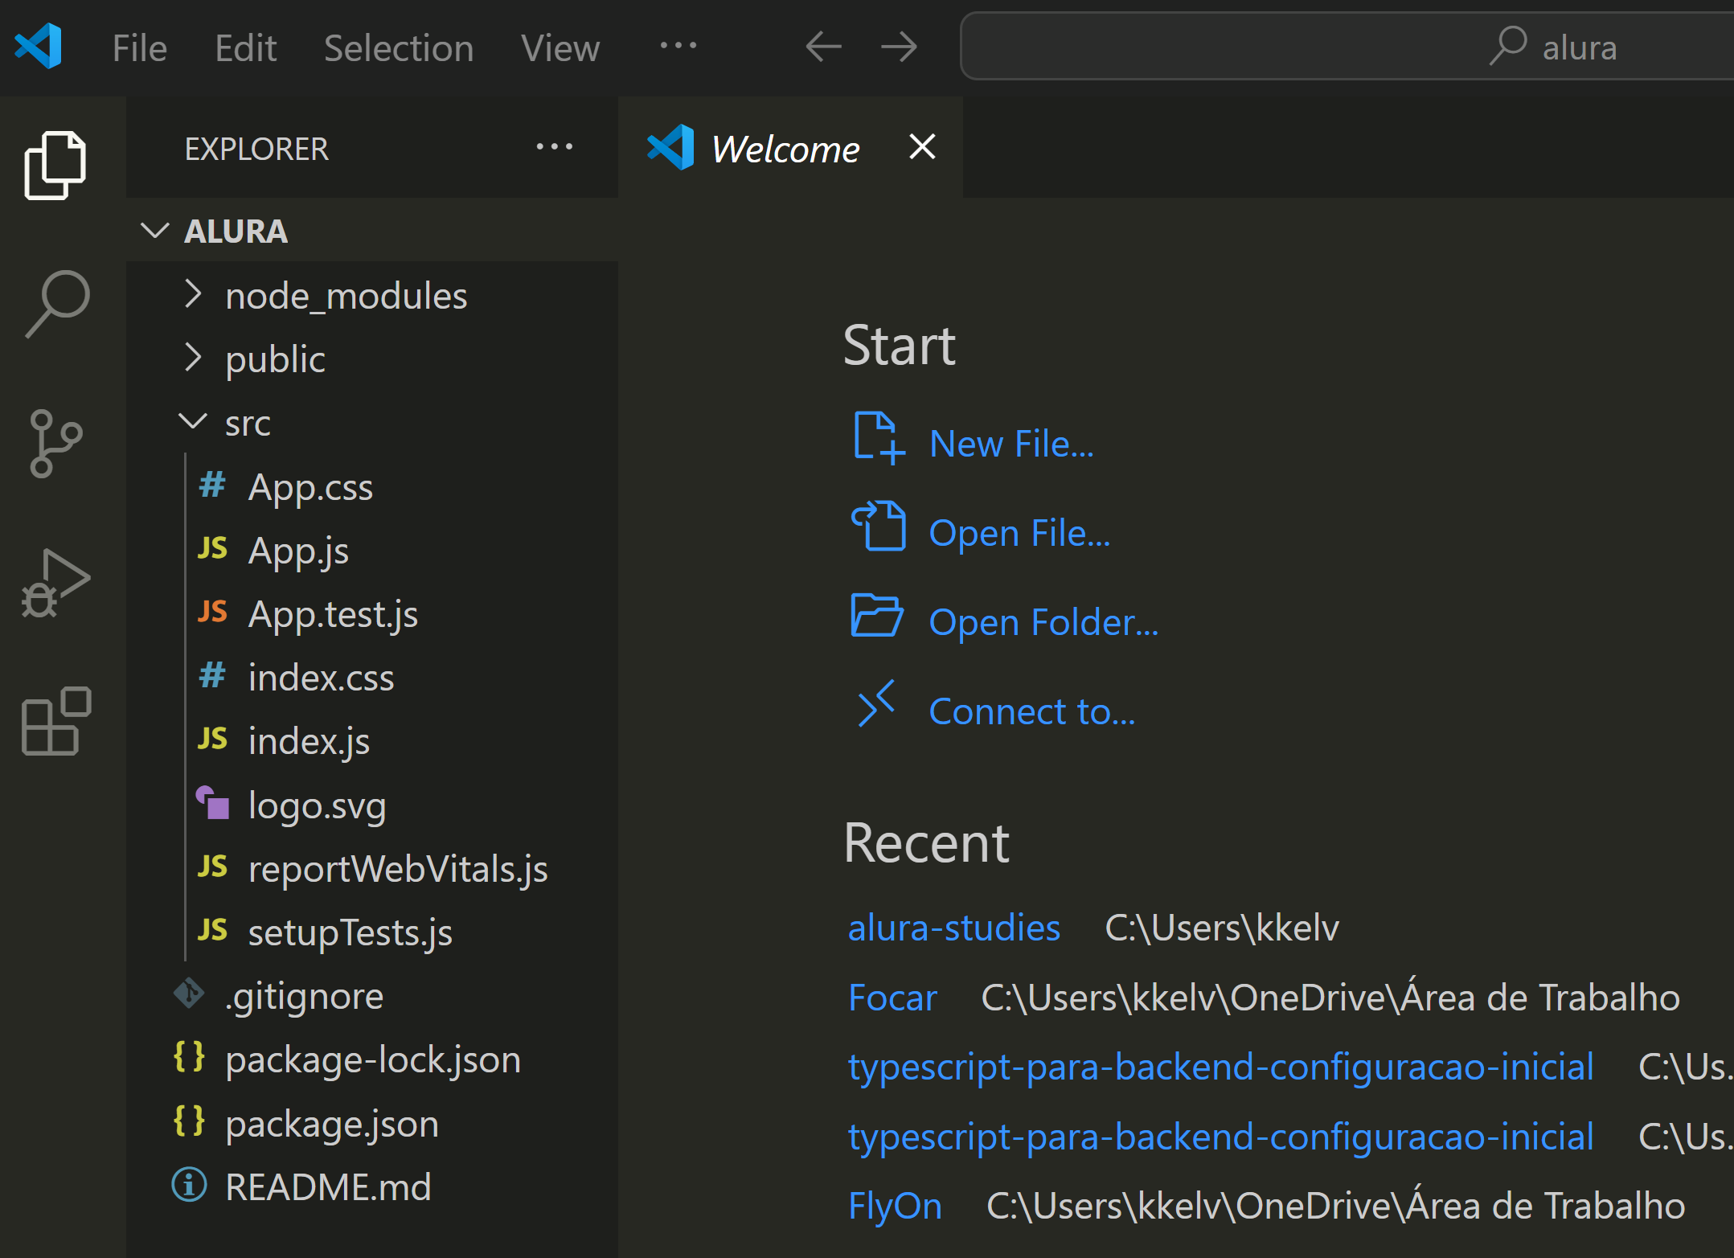Expand the public folder

(192, 357)
